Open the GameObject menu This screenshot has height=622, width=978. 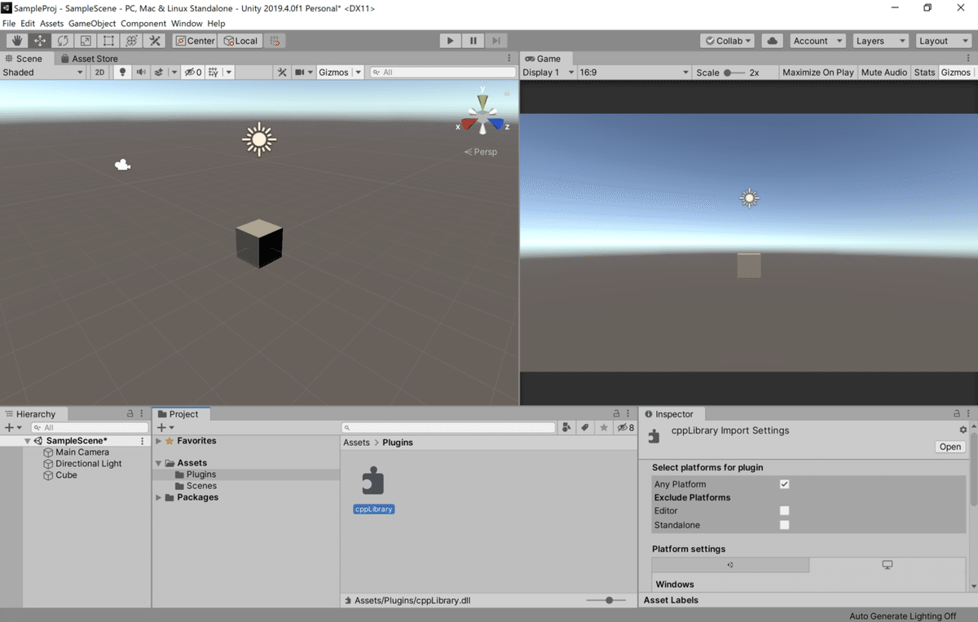click(x=92, y=23)
